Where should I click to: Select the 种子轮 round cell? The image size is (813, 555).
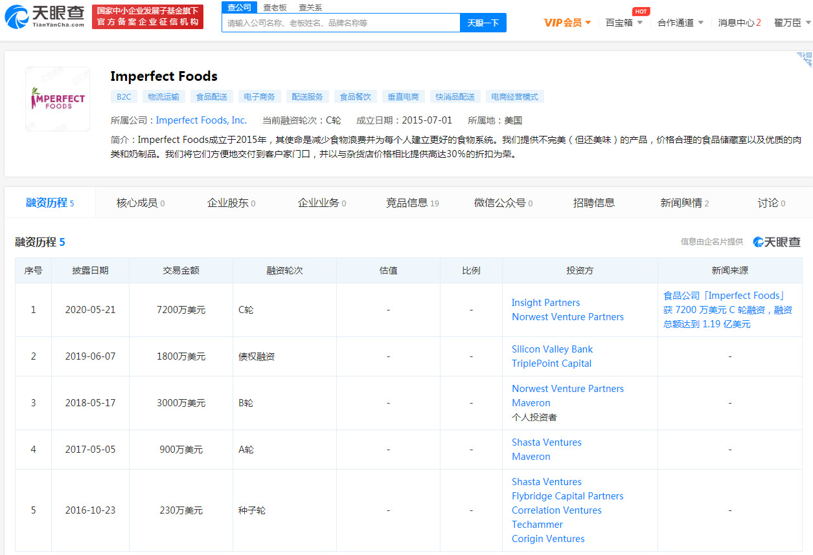pyautogui.click(x=284, y=510)
